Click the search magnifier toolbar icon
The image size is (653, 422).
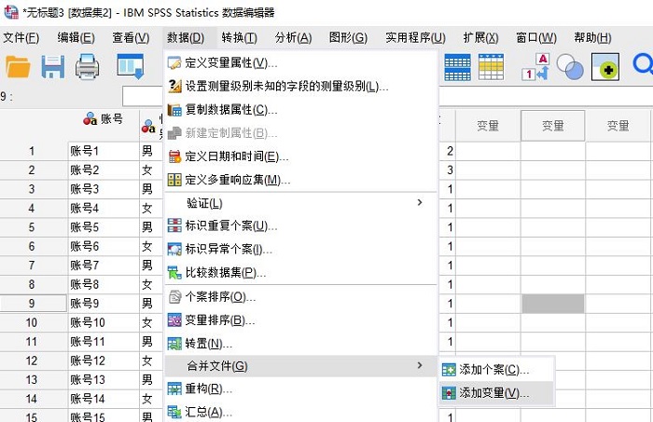643,66
